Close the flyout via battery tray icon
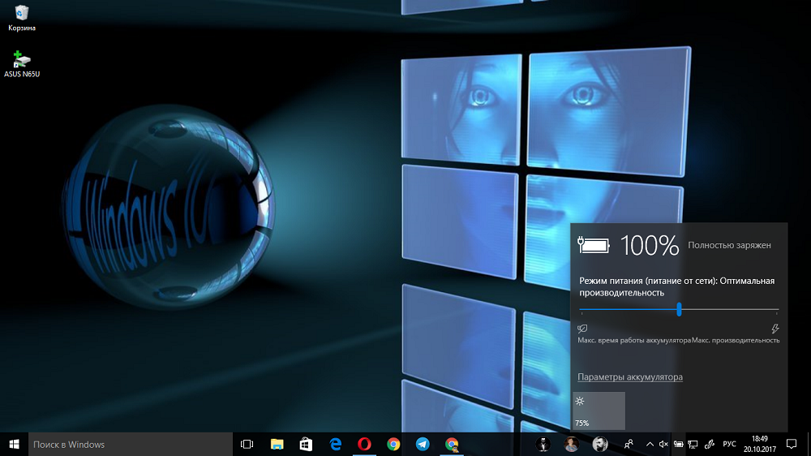 pos(678,444)
